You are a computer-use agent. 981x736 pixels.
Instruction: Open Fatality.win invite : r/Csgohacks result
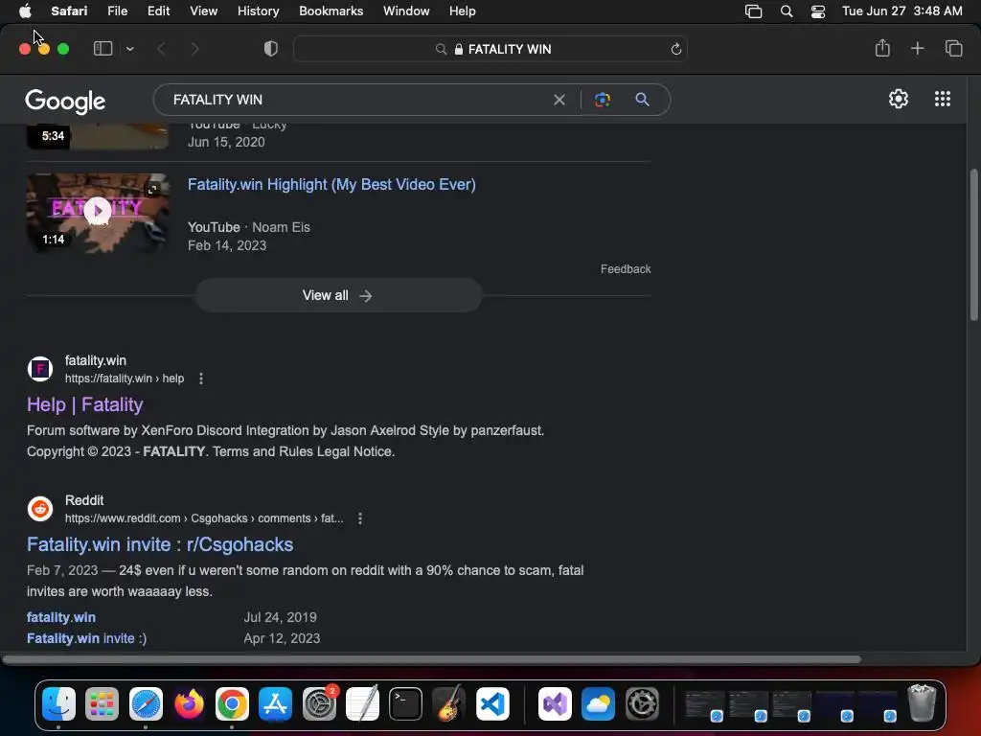tap(160, 544)
